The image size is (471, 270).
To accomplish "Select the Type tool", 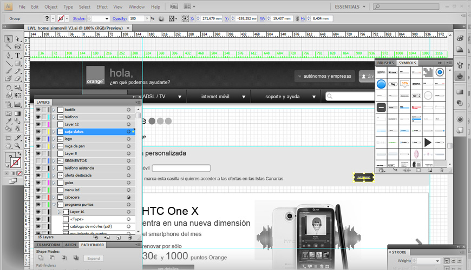I will coord(17,56).
